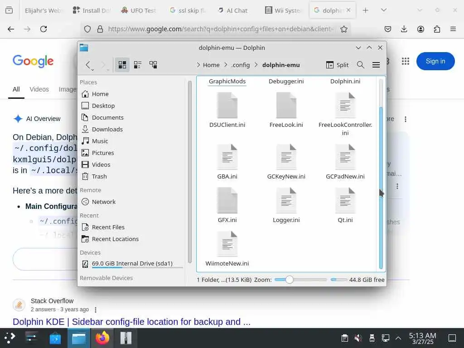The width and height of the screenshot is (464, 348).
Task: Select FreeLook.ini file icon
Action: (286, 105)
